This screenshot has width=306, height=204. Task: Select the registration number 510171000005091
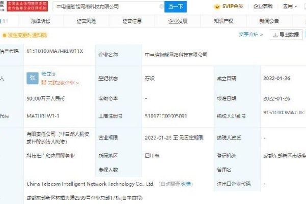tap(166, 116)
